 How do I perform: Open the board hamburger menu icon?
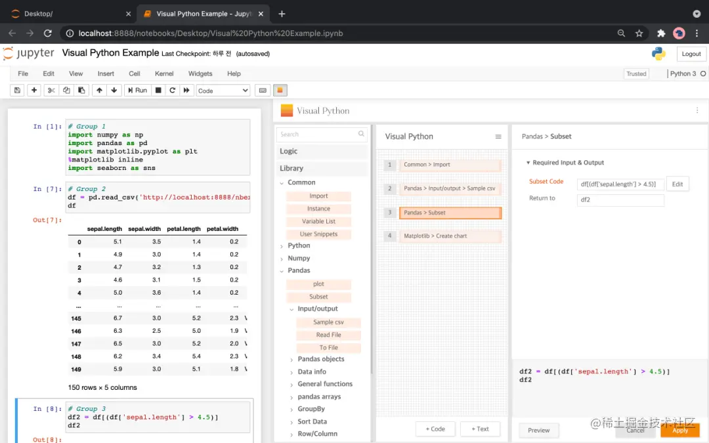click(x=498, y=137)
